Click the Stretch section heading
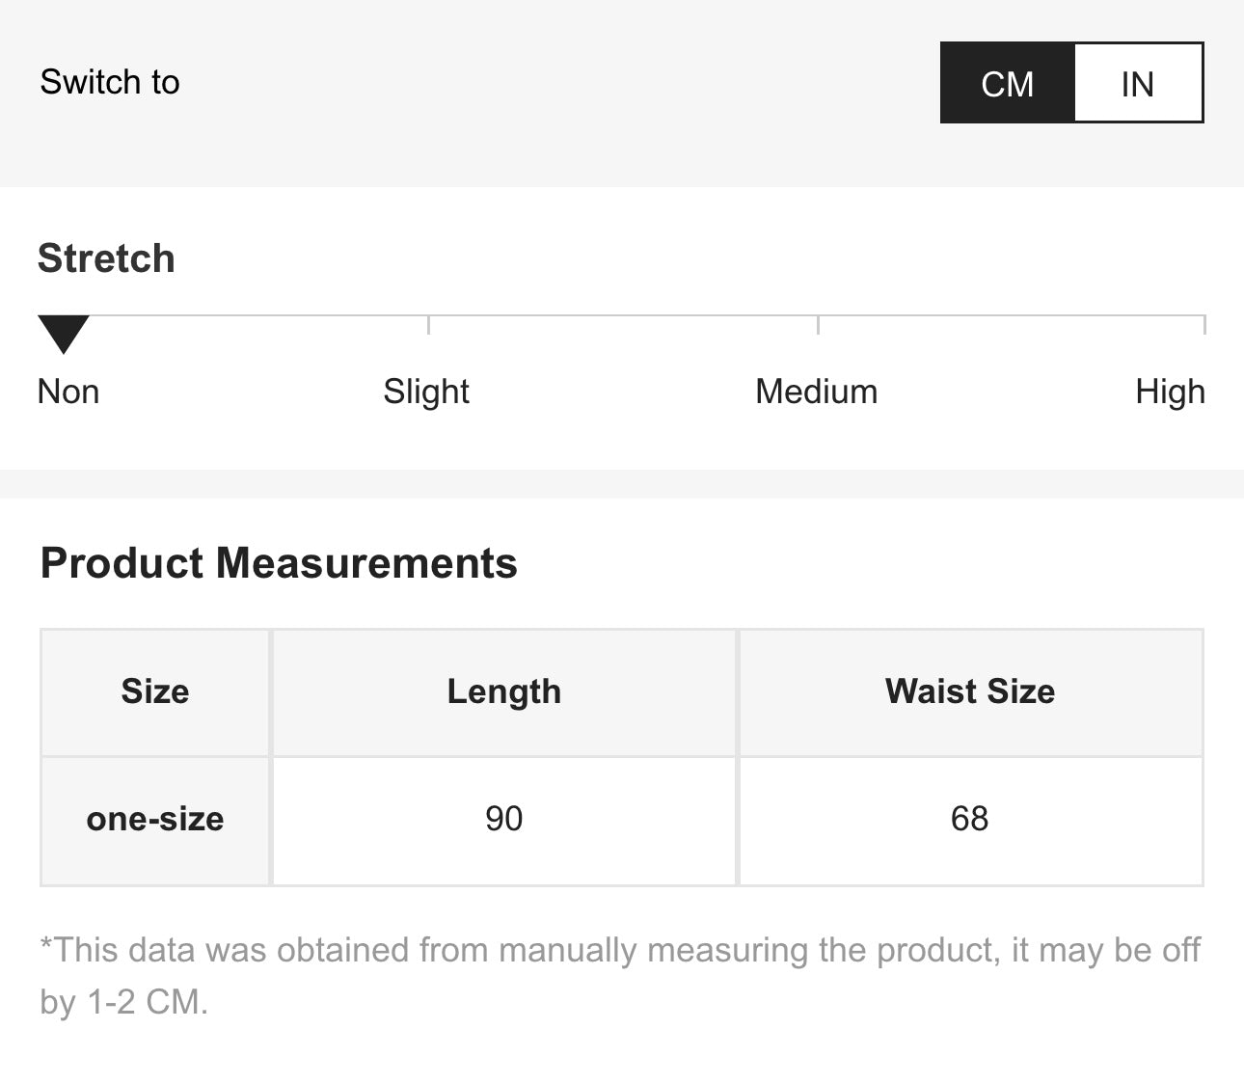 point(106,258)
